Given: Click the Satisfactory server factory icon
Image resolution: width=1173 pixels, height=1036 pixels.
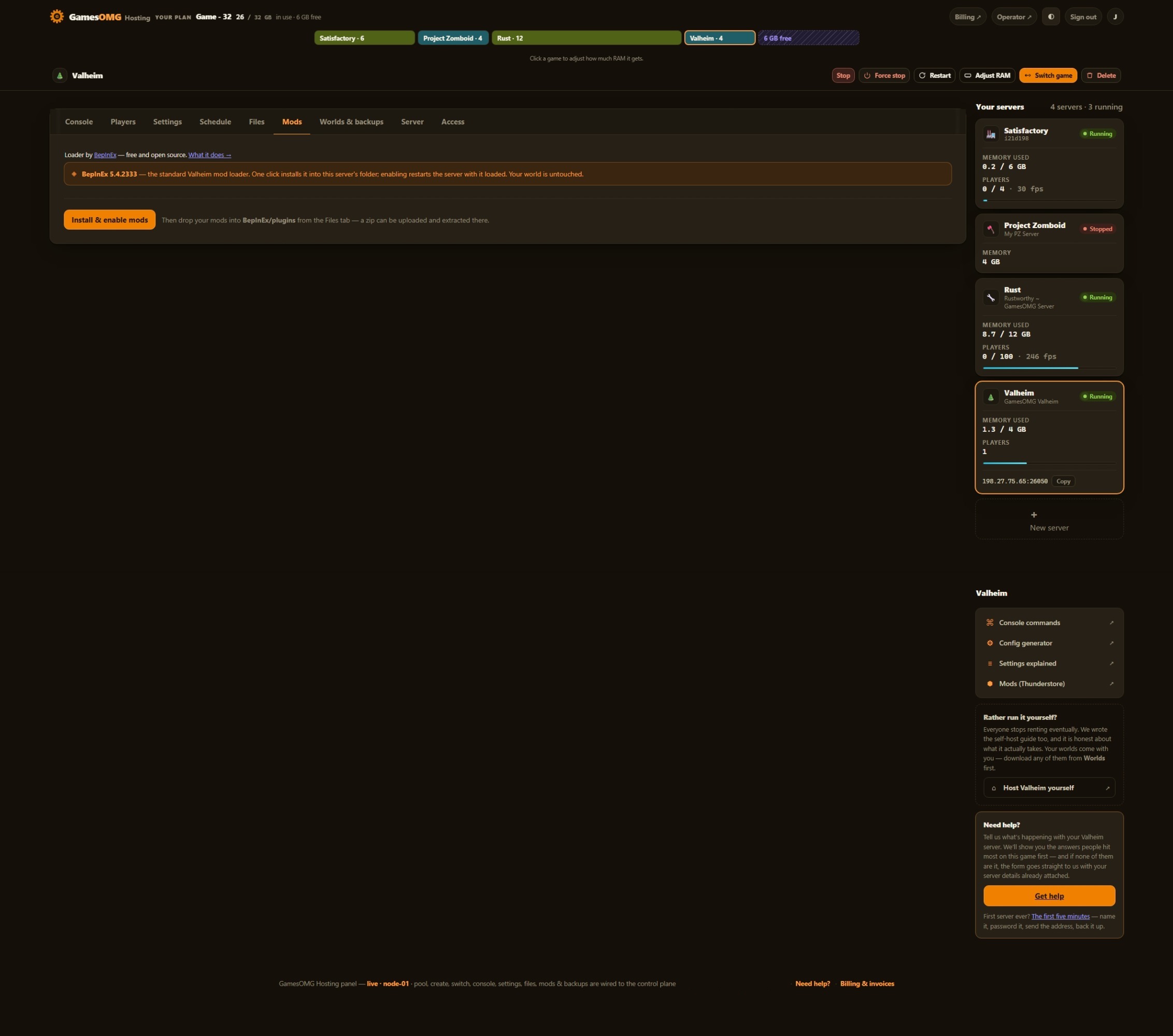Looking at the screenshot, I should pyautogui.click(x=991, y=134).
